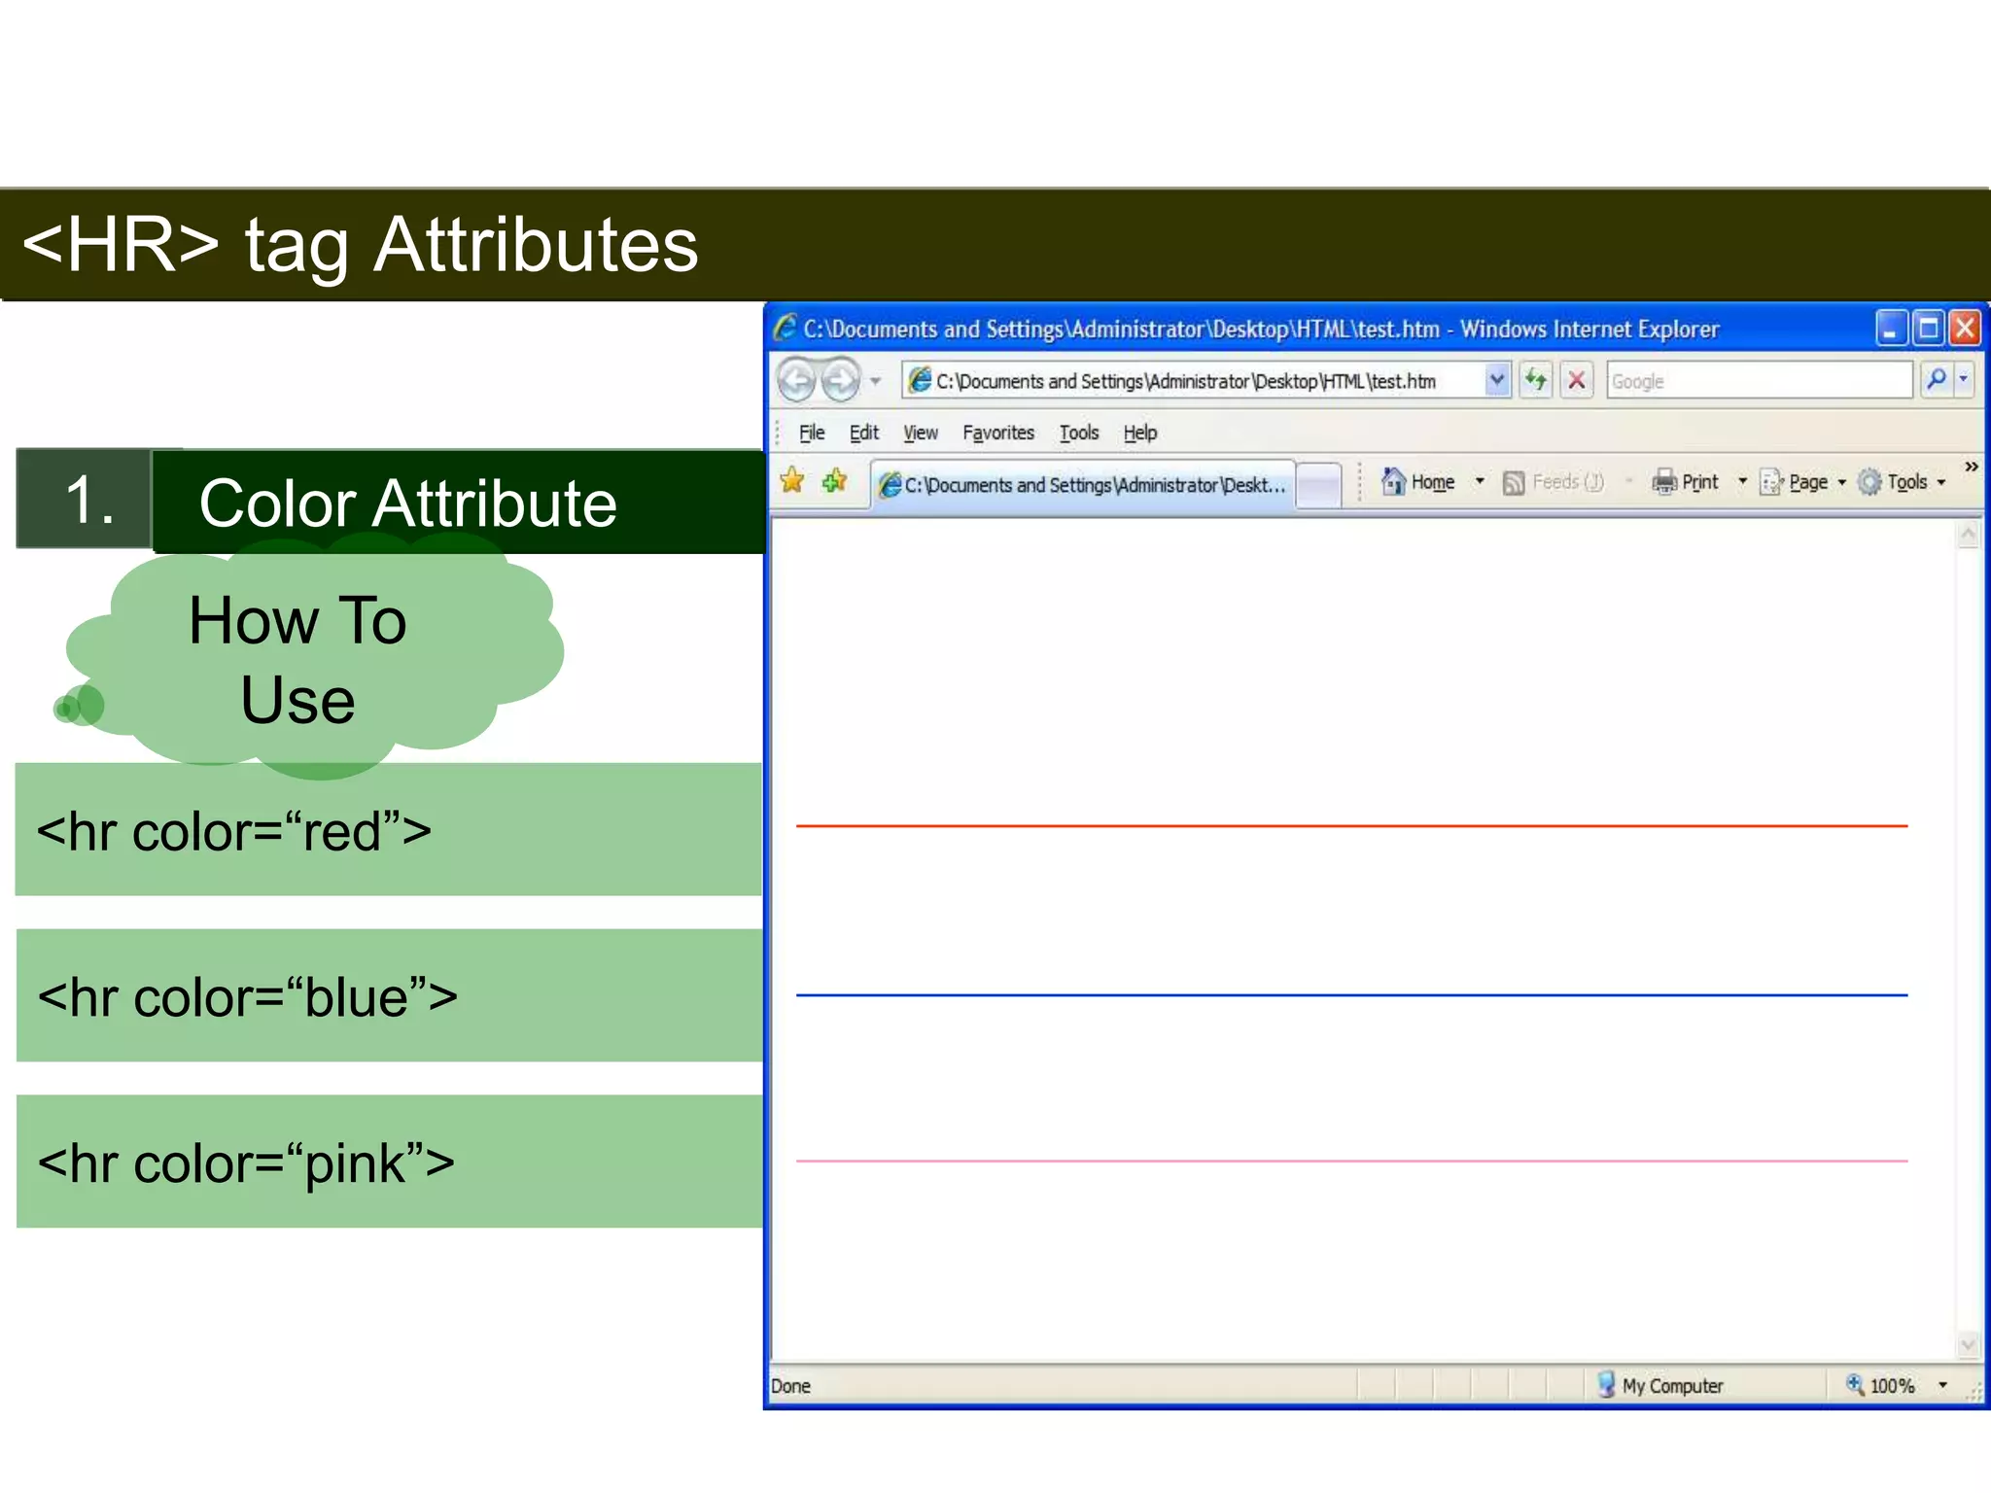
Task: Show more toolbar commands chevron
Action: (x=1971, y=467)
